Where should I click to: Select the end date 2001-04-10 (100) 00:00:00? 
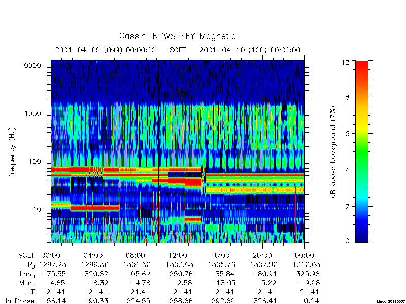coord(250,50)
